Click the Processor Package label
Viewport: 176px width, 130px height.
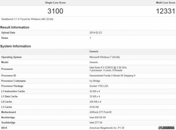point(12,86)
